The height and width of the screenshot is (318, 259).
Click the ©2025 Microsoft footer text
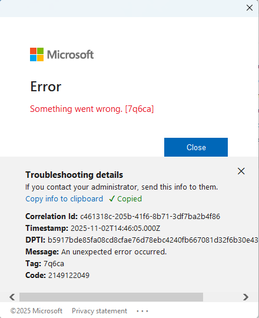coord(36,311)
